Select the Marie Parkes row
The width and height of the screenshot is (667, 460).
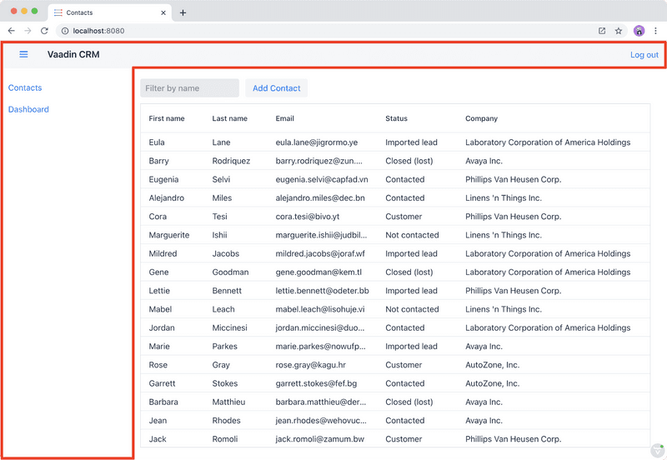tap(395, 347)
